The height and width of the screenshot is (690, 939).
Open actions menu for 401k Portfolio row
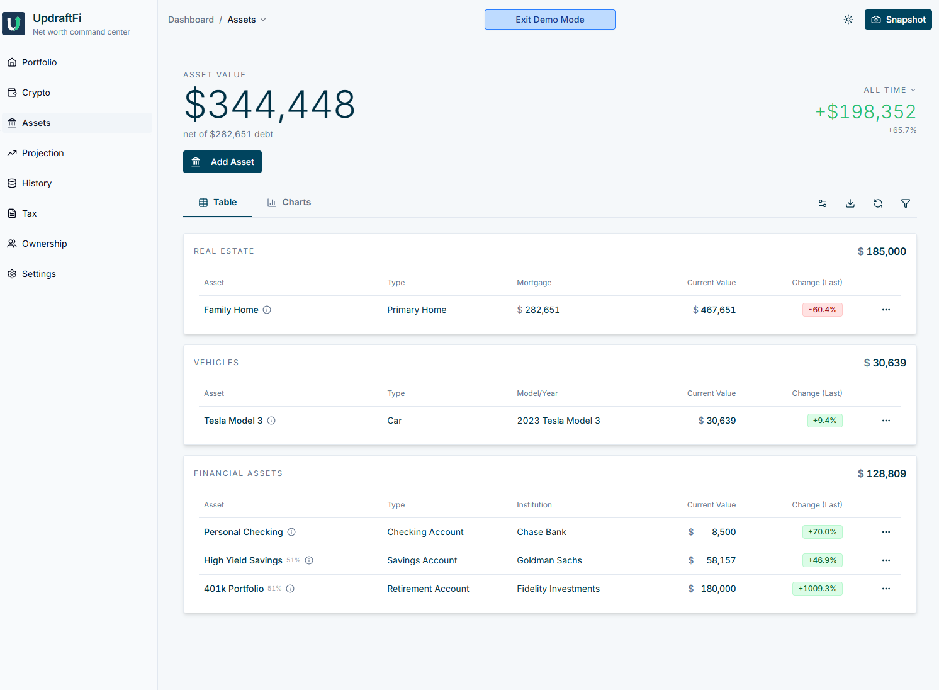point(886,589)
